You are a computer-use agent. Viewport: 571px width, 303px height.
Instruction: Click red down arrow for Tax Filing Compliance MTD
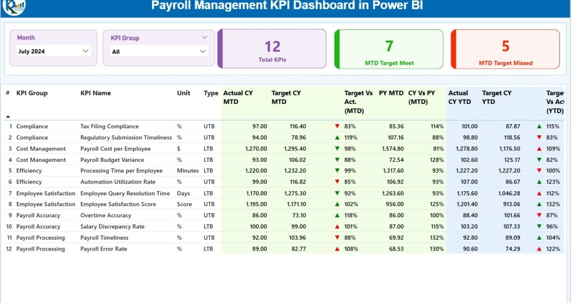pos(337,126)
